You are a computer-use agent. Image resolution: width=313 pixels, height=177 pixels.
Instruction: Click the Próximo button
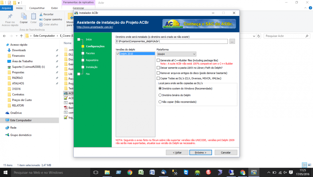click(201, 152)
